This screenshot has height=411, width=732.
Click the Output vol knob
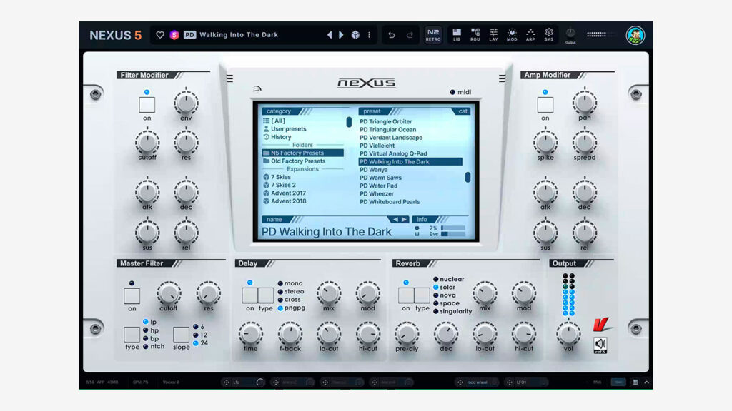pyautogui.click(x=568, y=333)
